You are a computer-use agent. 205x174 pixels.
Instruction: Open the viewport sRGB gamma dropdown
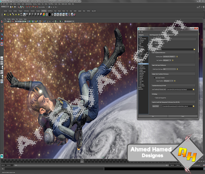[70, 22]
